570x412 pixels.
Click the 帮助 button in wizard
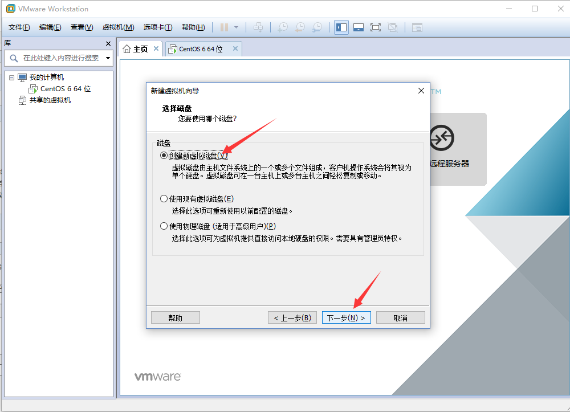[175, 317]
